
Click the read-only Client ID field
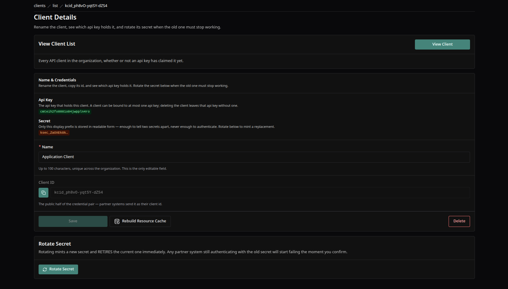260,193
